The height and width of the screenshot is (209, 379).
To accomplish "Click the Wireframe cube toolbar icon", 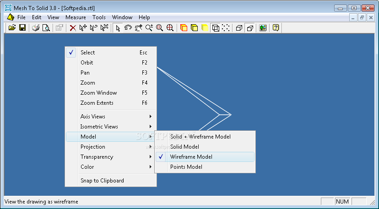I will click(216, 28).
